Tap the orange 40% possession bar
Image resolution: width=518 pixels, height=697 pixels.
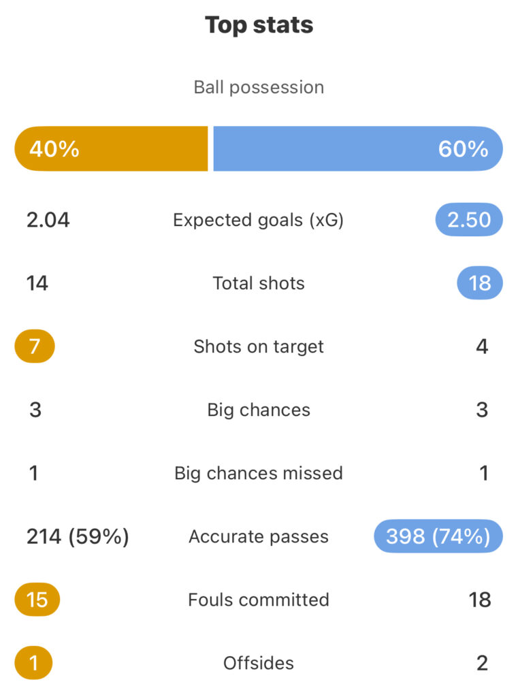point(111,148)
